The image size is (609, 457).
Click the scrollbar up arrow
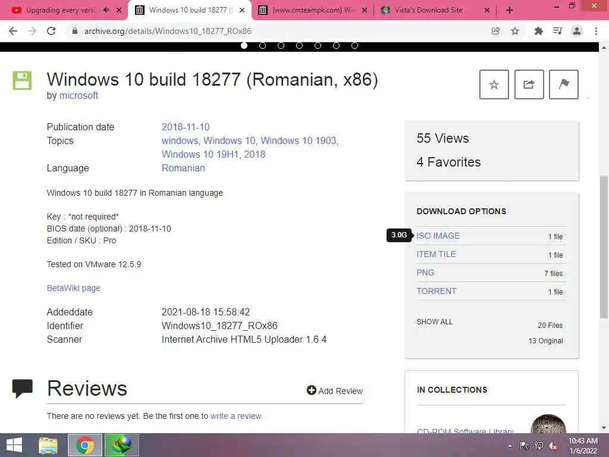pos(604,48)
